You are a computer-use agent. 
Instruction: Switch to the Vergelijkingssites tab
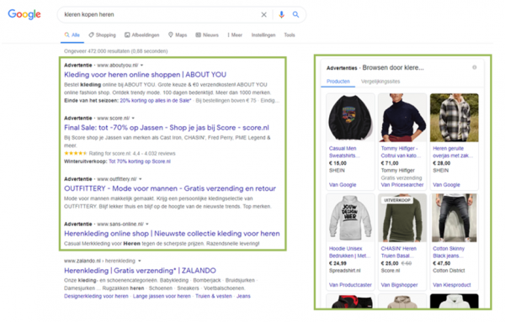click(x=380, y=82)
